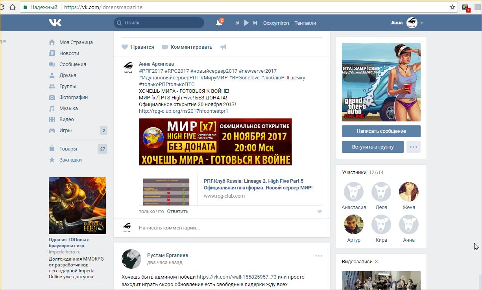Open Друзья section
Screen dimensions: 482x290
click(68, 75)
